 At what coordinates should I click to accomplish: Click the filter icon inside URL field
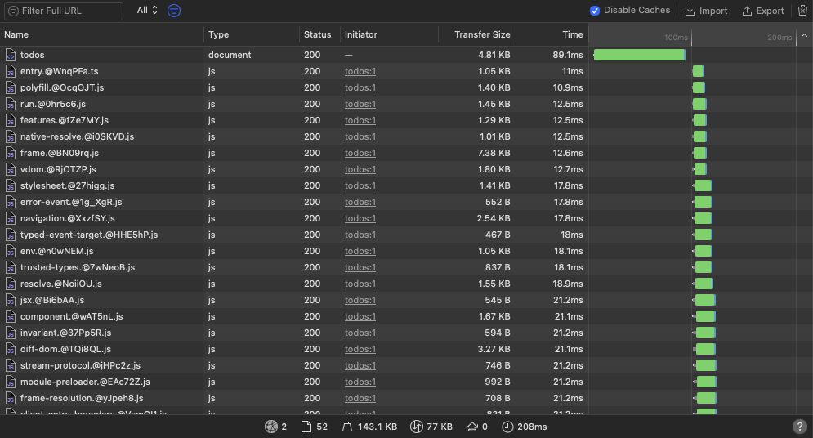coord(13,11)
